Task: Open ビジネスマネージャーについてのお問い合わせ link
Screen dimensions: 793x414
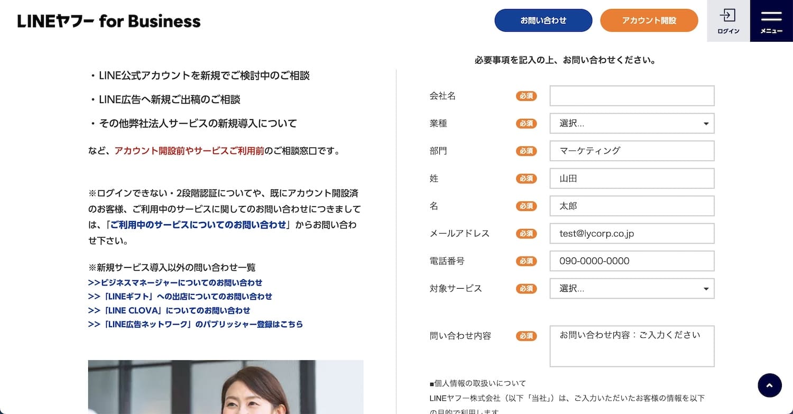Action: (x=175, y=283)
